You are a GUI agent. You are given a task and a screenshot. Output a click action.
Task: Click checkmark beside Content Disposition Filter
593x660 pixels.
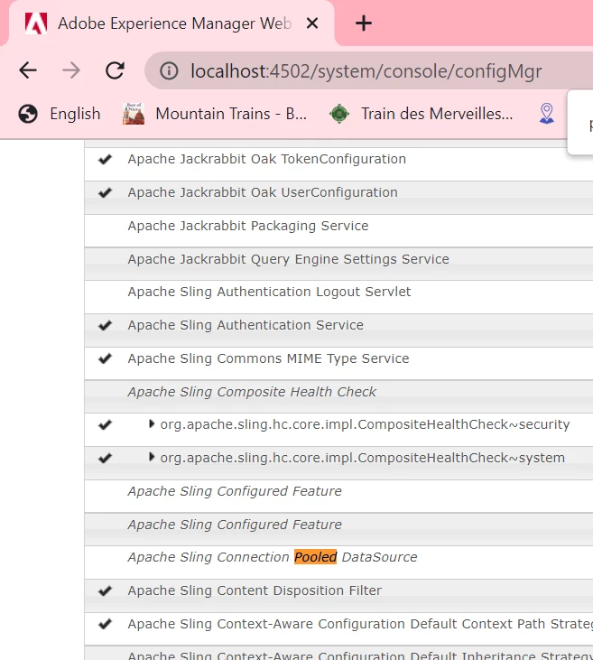105,590
